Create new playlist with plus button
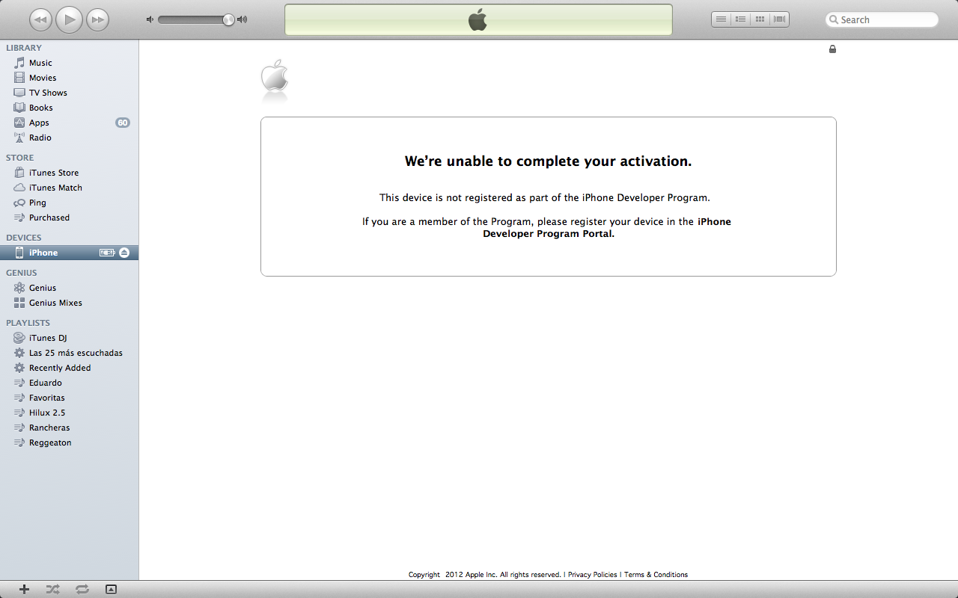The height and width of the screenshot is (598, 958). pos(24,589)
